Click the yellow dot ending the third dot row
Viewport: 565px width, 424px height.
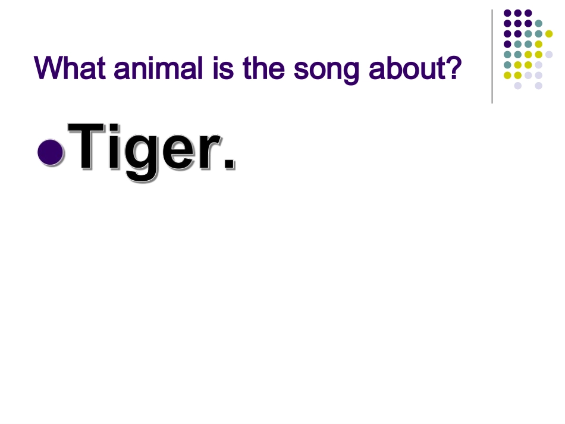549,34
